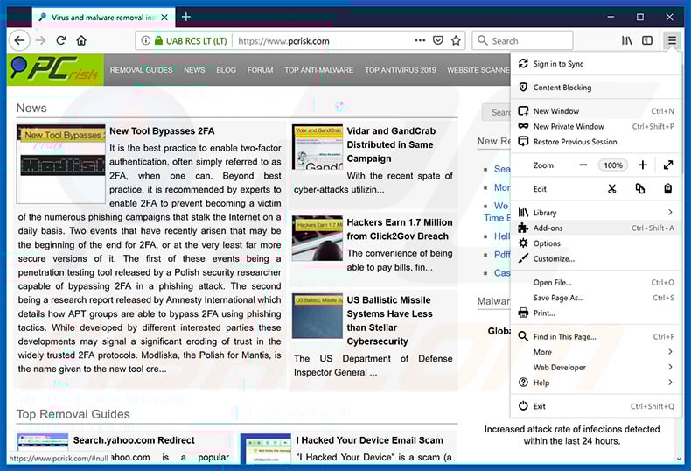Open Content Blocking menu entry
Screen dimensions: 691x471
coord(597,88)
